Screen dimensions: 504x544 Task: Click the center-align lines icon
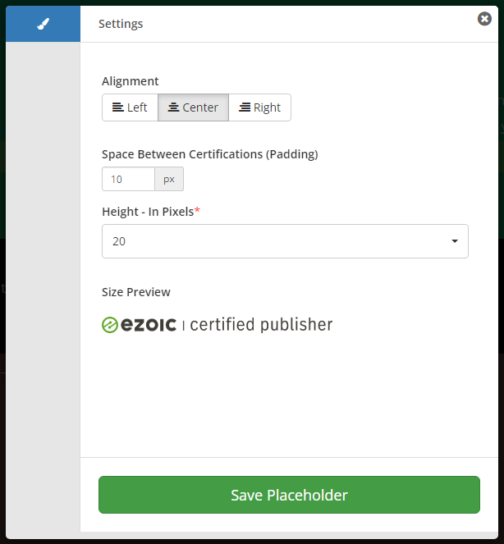click(x=174, y=107)
